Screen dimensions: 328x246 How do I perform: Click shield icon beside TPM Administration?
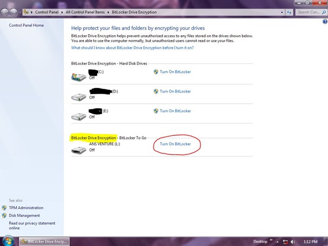pyautogui.click(x=4, y=208)
